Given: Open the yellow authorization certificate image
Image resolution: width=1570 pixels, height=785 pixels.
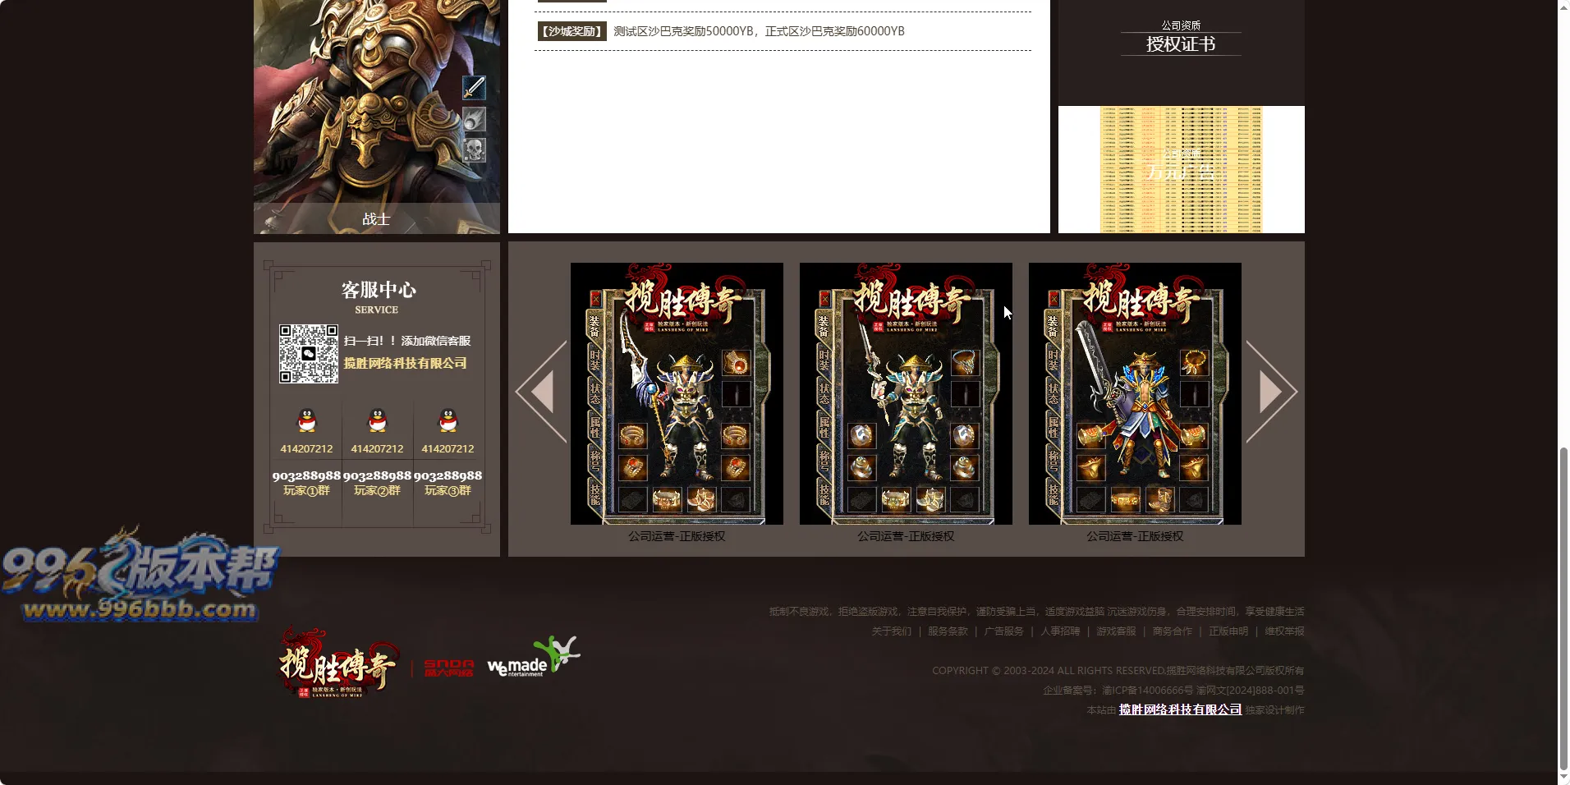Looking at the screenshot, I should [1181, 169].
